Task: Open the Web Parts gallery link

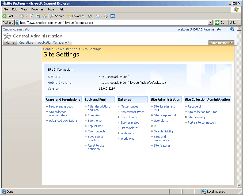Action: (127, 133)
